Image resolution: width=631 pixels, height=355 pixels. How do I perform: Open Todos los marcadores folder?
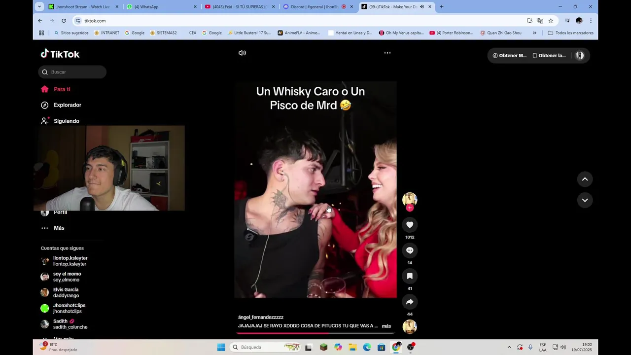(570, 33)
